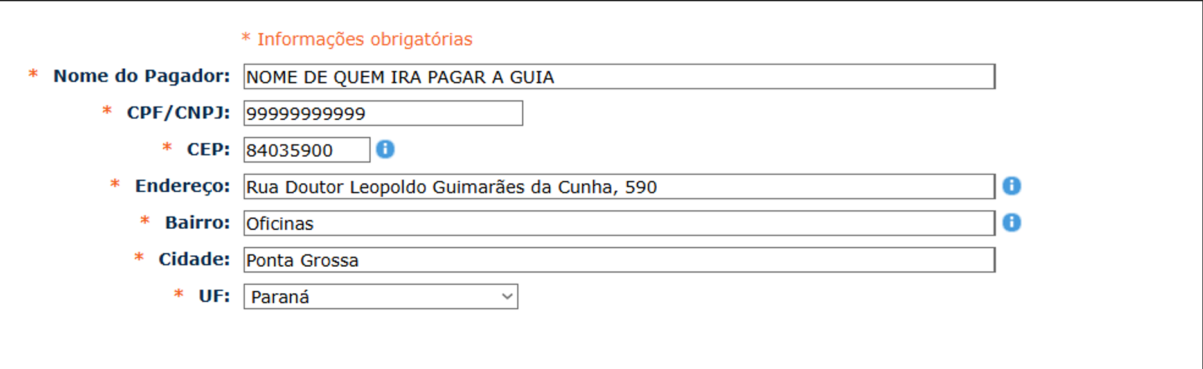Click into the CPF/CNPJ number field
This screenshot has width=1203, height=369.
pos(383,113)
